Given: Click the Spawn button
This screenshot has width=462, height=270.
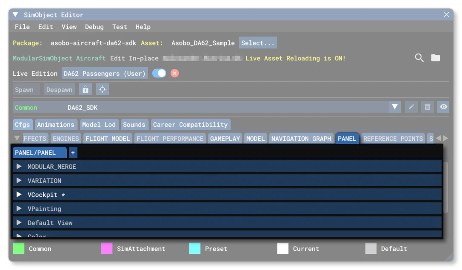Looking at the screenshot, I should pyautogui.click(x=26, y=90).
